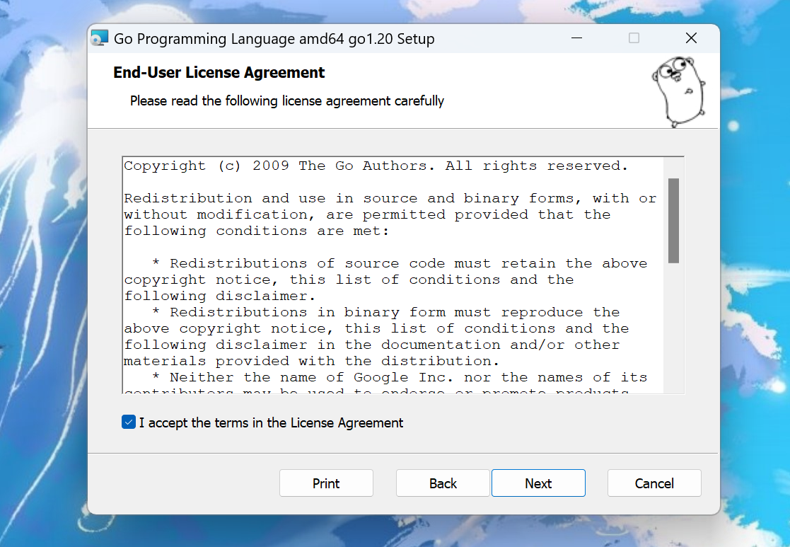The height and width of the screenshot is (547, 790).
Task: Click the maximize button in title bar
Action: coord(634,38)
